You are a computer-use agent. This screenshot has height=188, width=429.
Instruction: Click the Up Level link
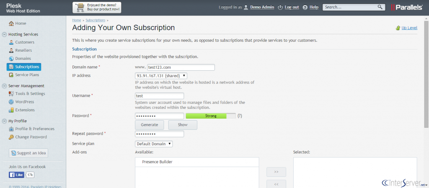(409, 28)
